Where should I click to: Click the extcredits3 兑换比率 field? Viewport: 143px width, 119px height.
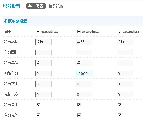[x=125, y=94]
